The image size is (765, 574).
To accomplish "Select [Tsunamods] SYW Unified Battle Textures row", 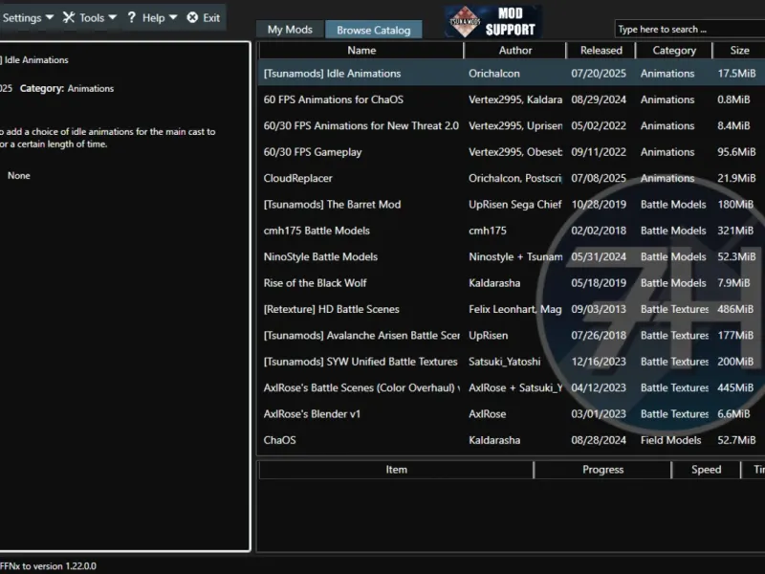I will point(512,362).
